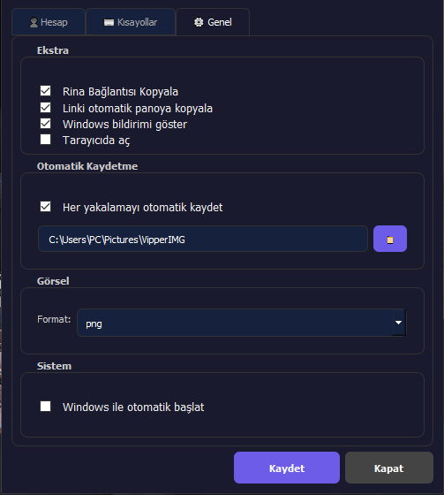The width and height of the screenshot is (444, 495).
Task: Click the person icon on Hesap tab
Action: pyautogui.click(x=34, y=22)
